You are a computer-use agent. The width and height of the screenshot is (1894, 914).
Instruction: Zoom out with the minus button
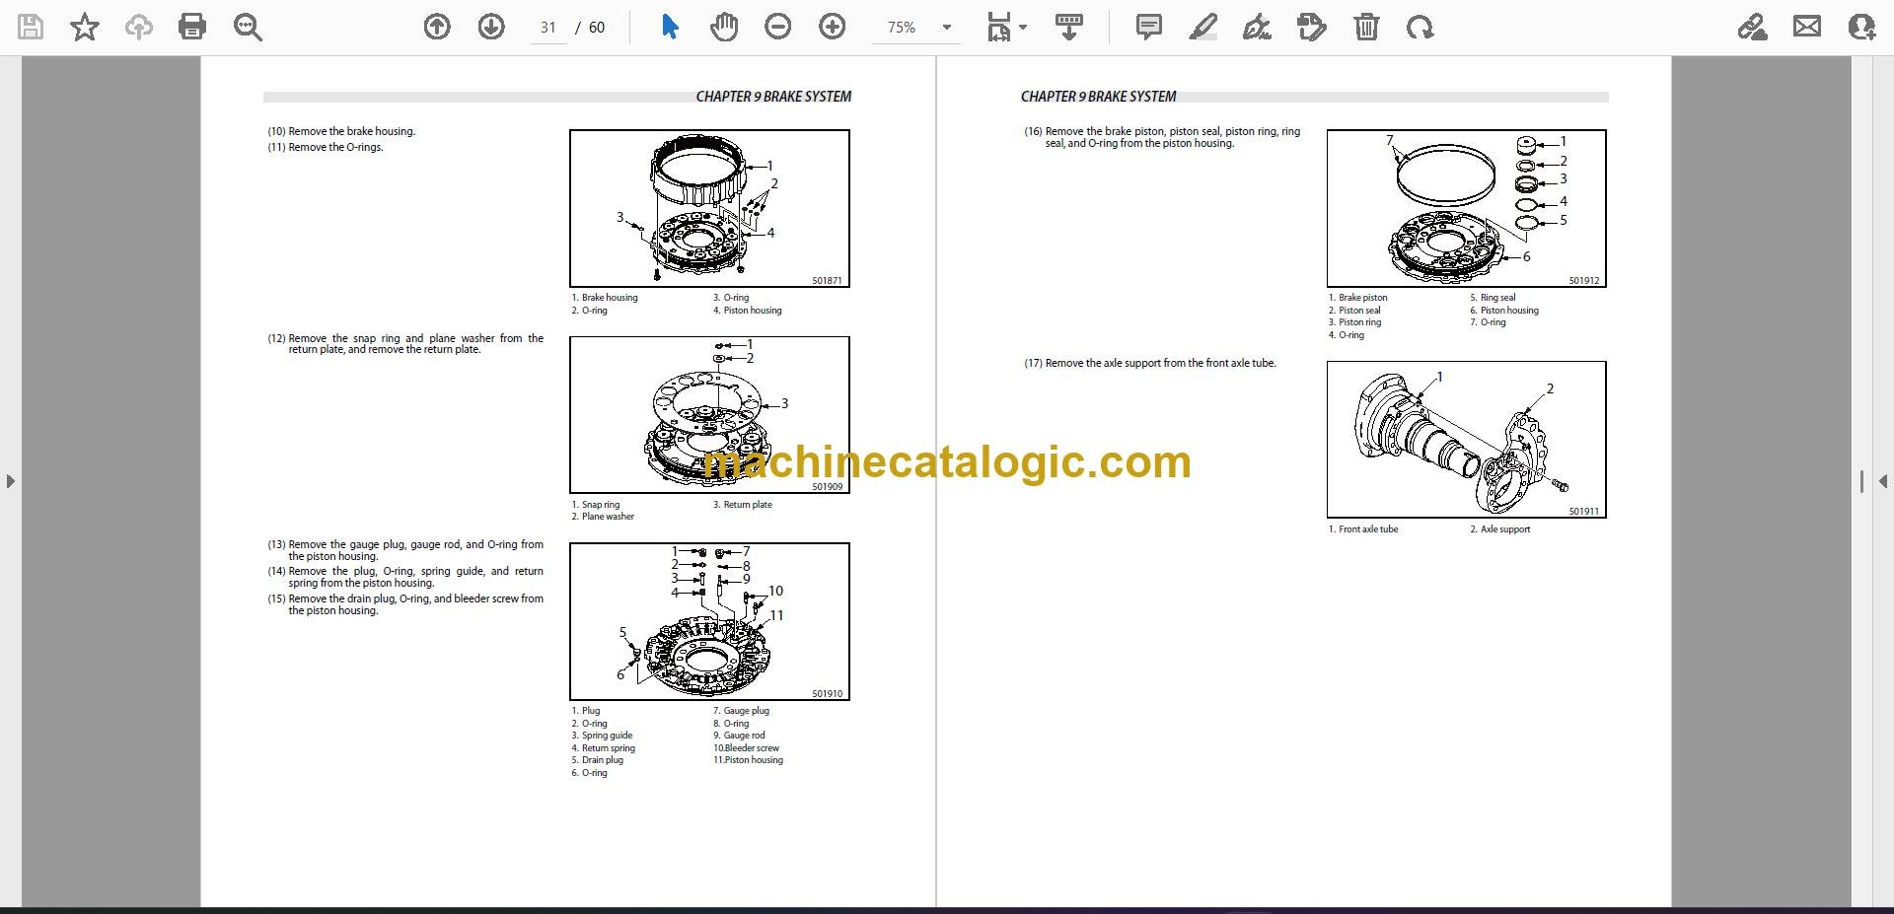pos(778,28)
